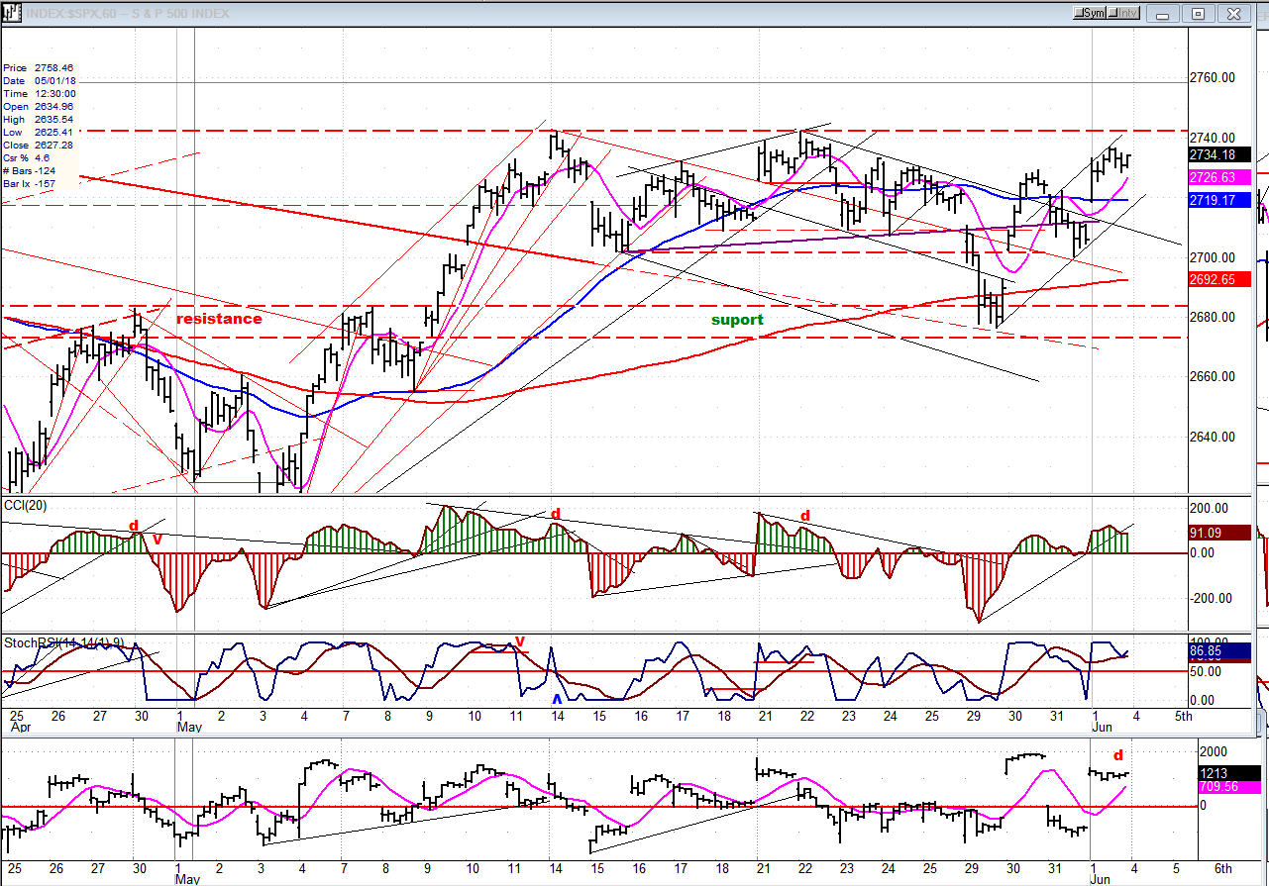This screenshot has width=1269, height=886.
Task: Click the CCI(20) indicator label
Action: click(x=26, y=506)
